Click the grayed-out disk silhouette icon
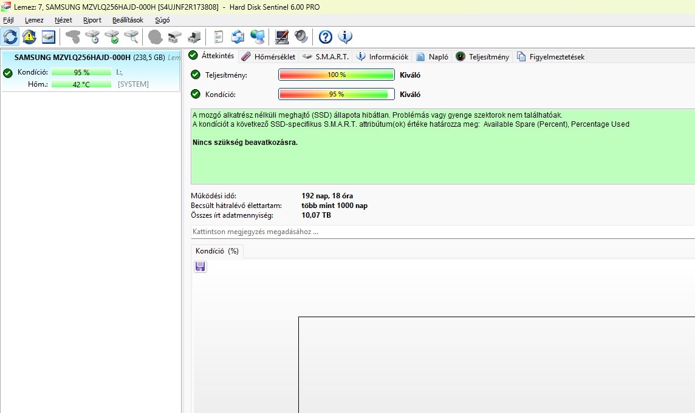The image size is (695, 413). coord(73,37)
